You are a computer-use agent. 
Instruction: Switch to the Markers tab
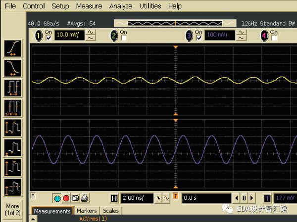tap(87, 211)
